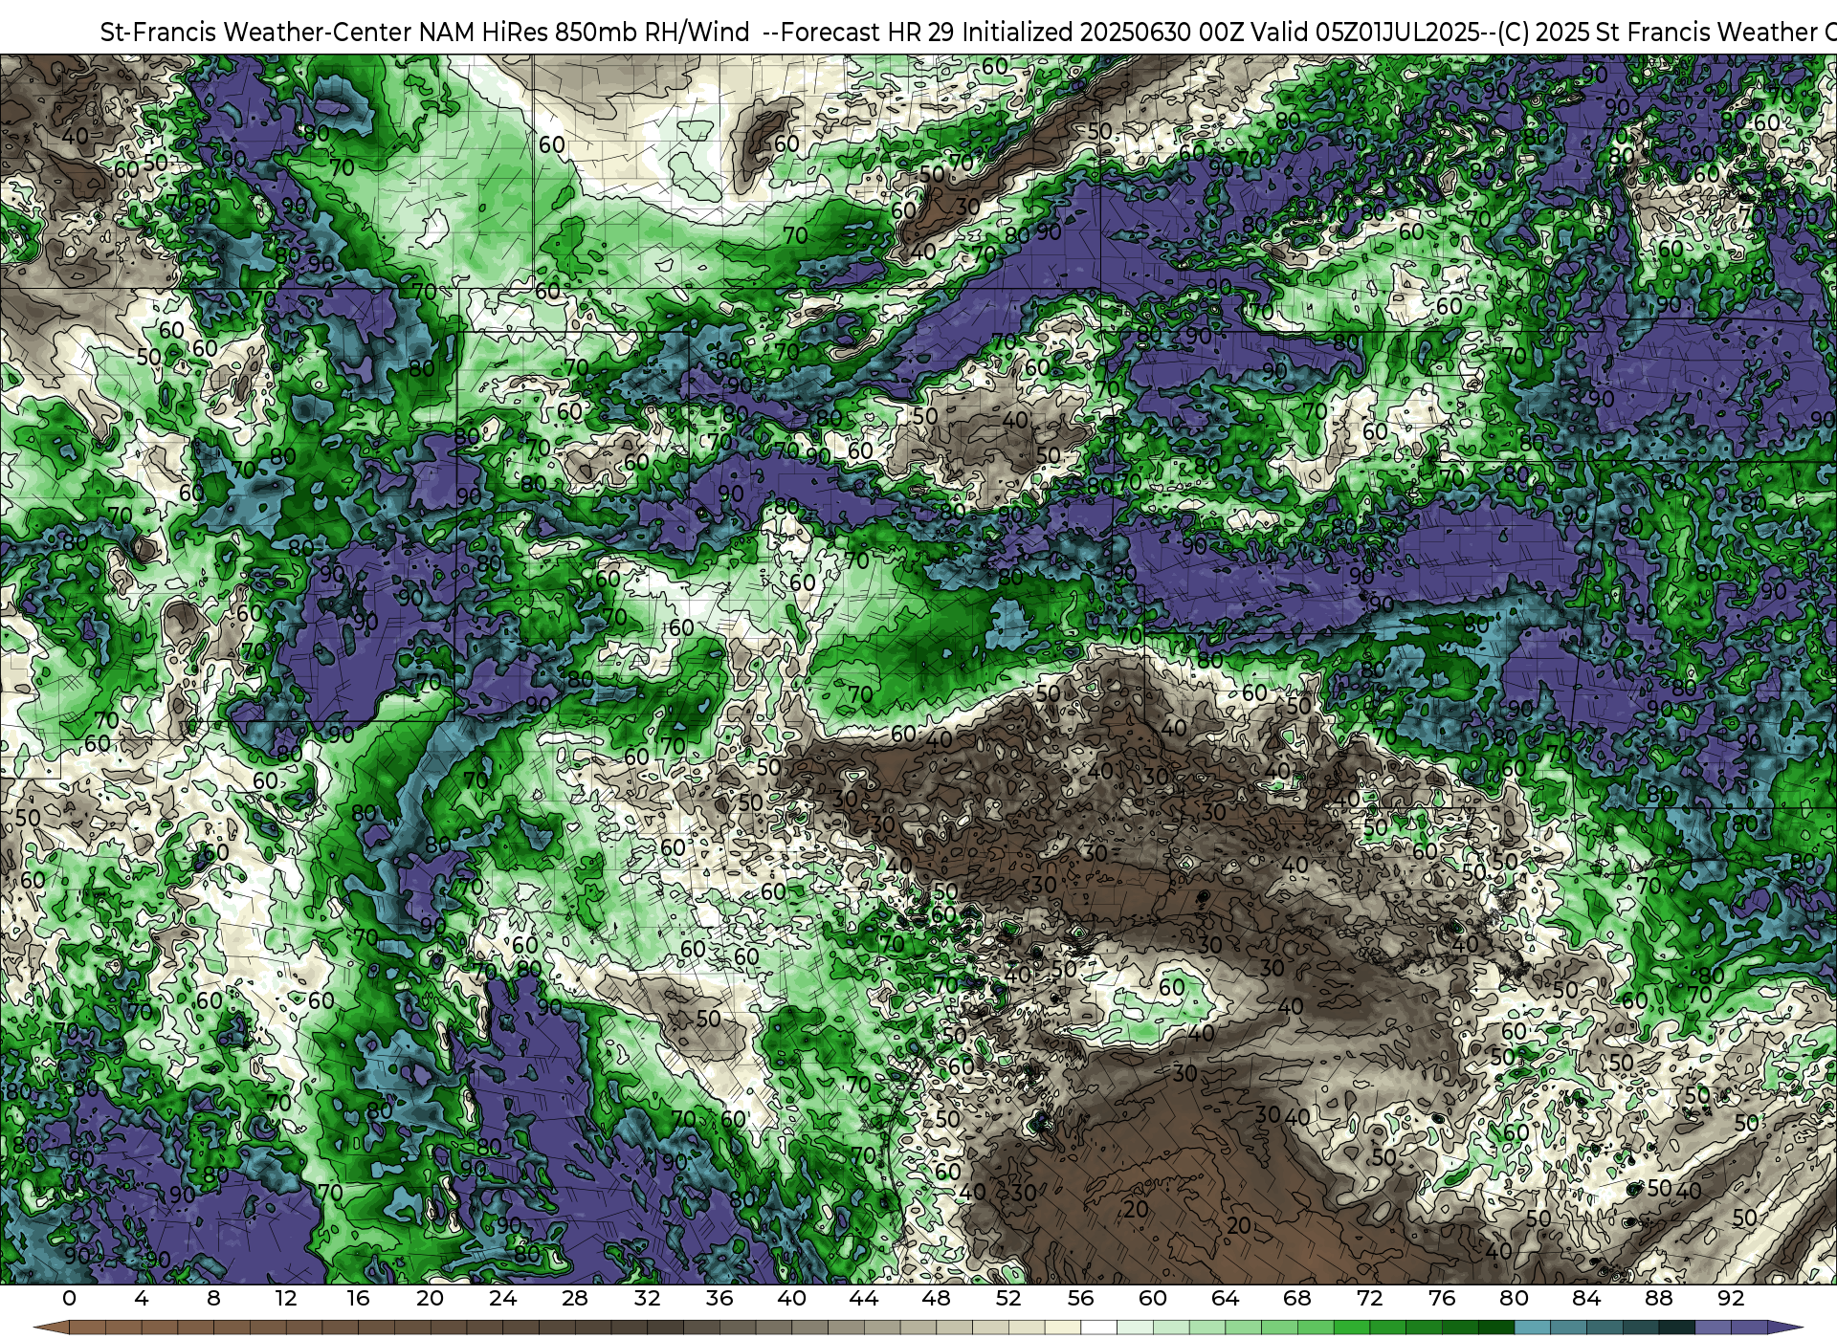This screenshot has width=1837, height=1339.
Task: Click the colorbar tick label 16
Action: (358, 1298)
